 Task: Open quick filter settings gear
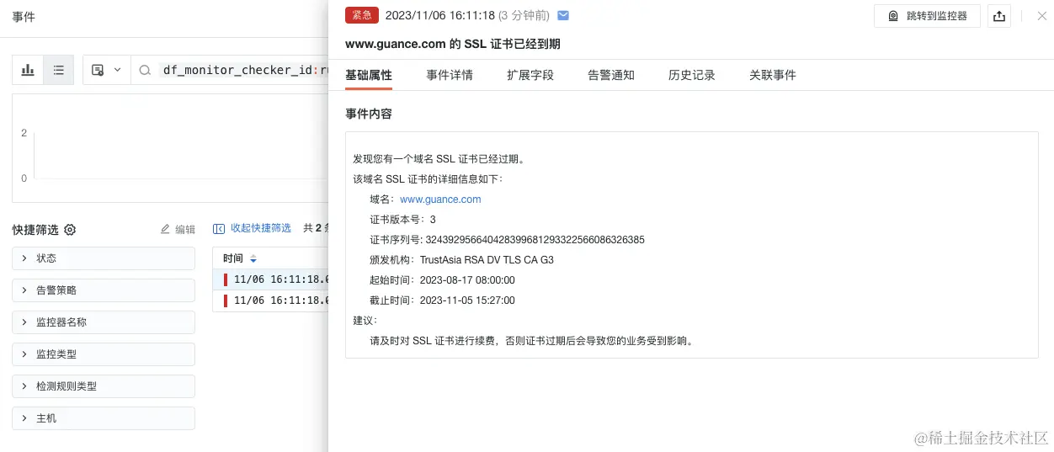point(70,230)
